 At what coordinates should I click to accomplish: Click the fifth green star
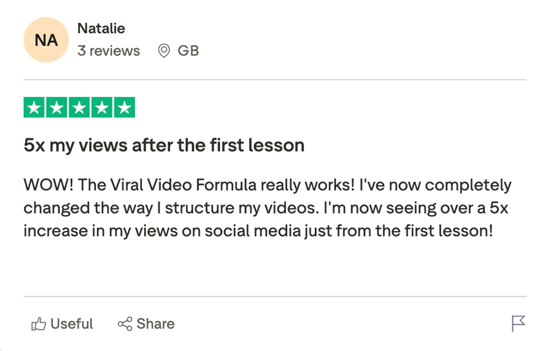tap(124, 108)
